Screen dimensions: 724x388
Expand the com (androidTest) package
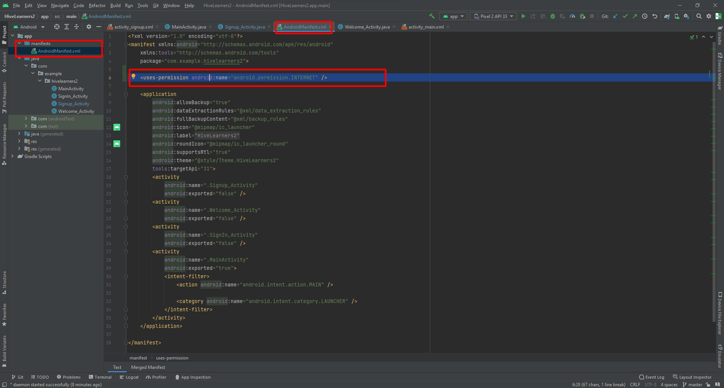(x=26, y=119)
